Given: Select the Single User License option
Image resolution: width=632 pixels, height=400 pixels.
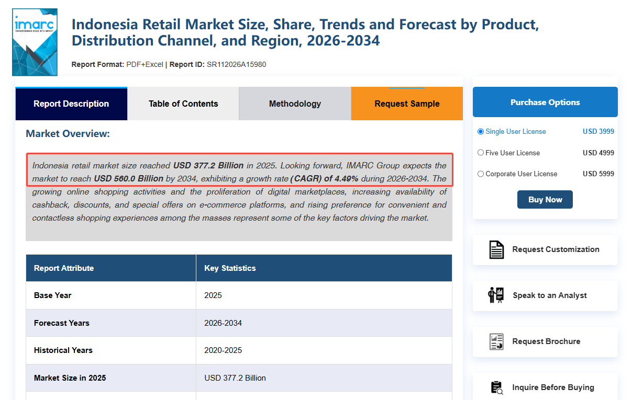Looking at the screenshot, I should (481, 132).
